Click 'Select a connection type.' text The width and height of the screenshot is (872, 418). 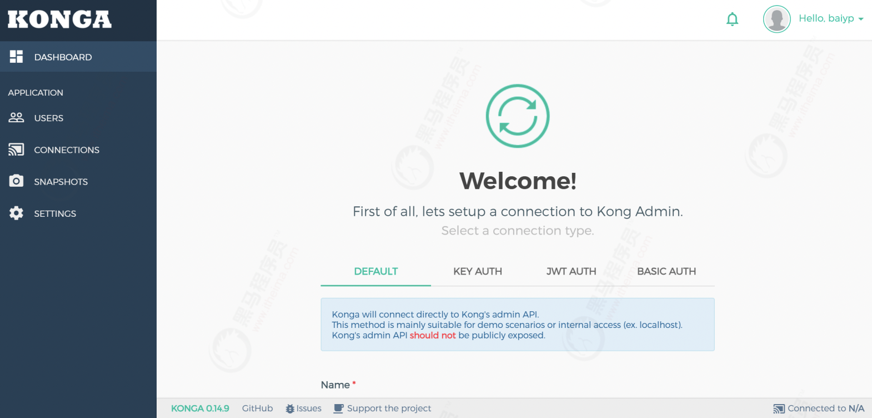tap(518, 230)
